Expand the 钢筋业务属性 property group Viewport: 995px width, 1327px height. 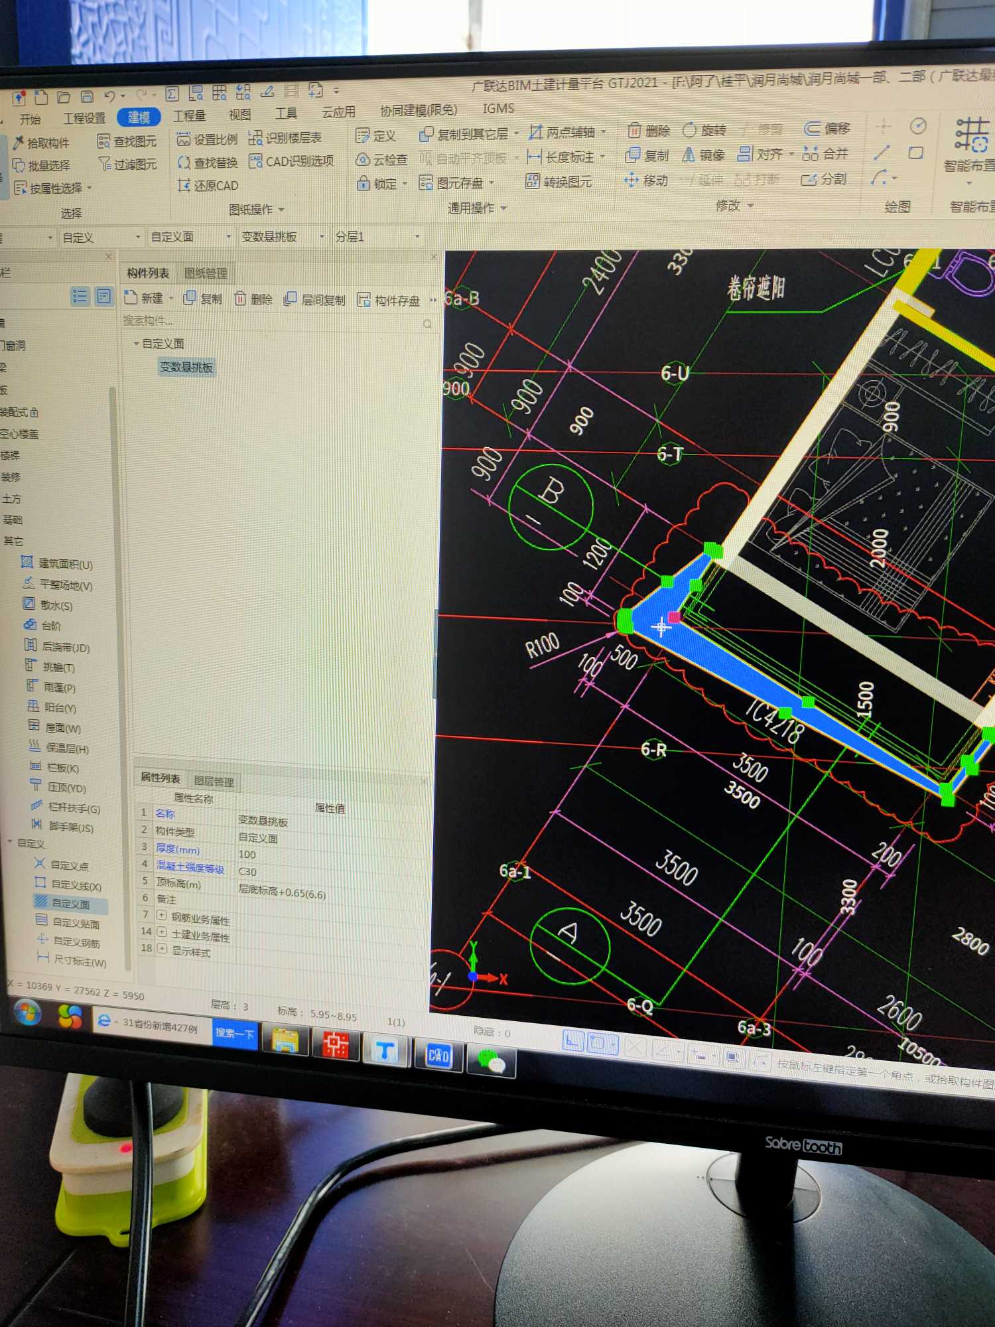[162, 915]
